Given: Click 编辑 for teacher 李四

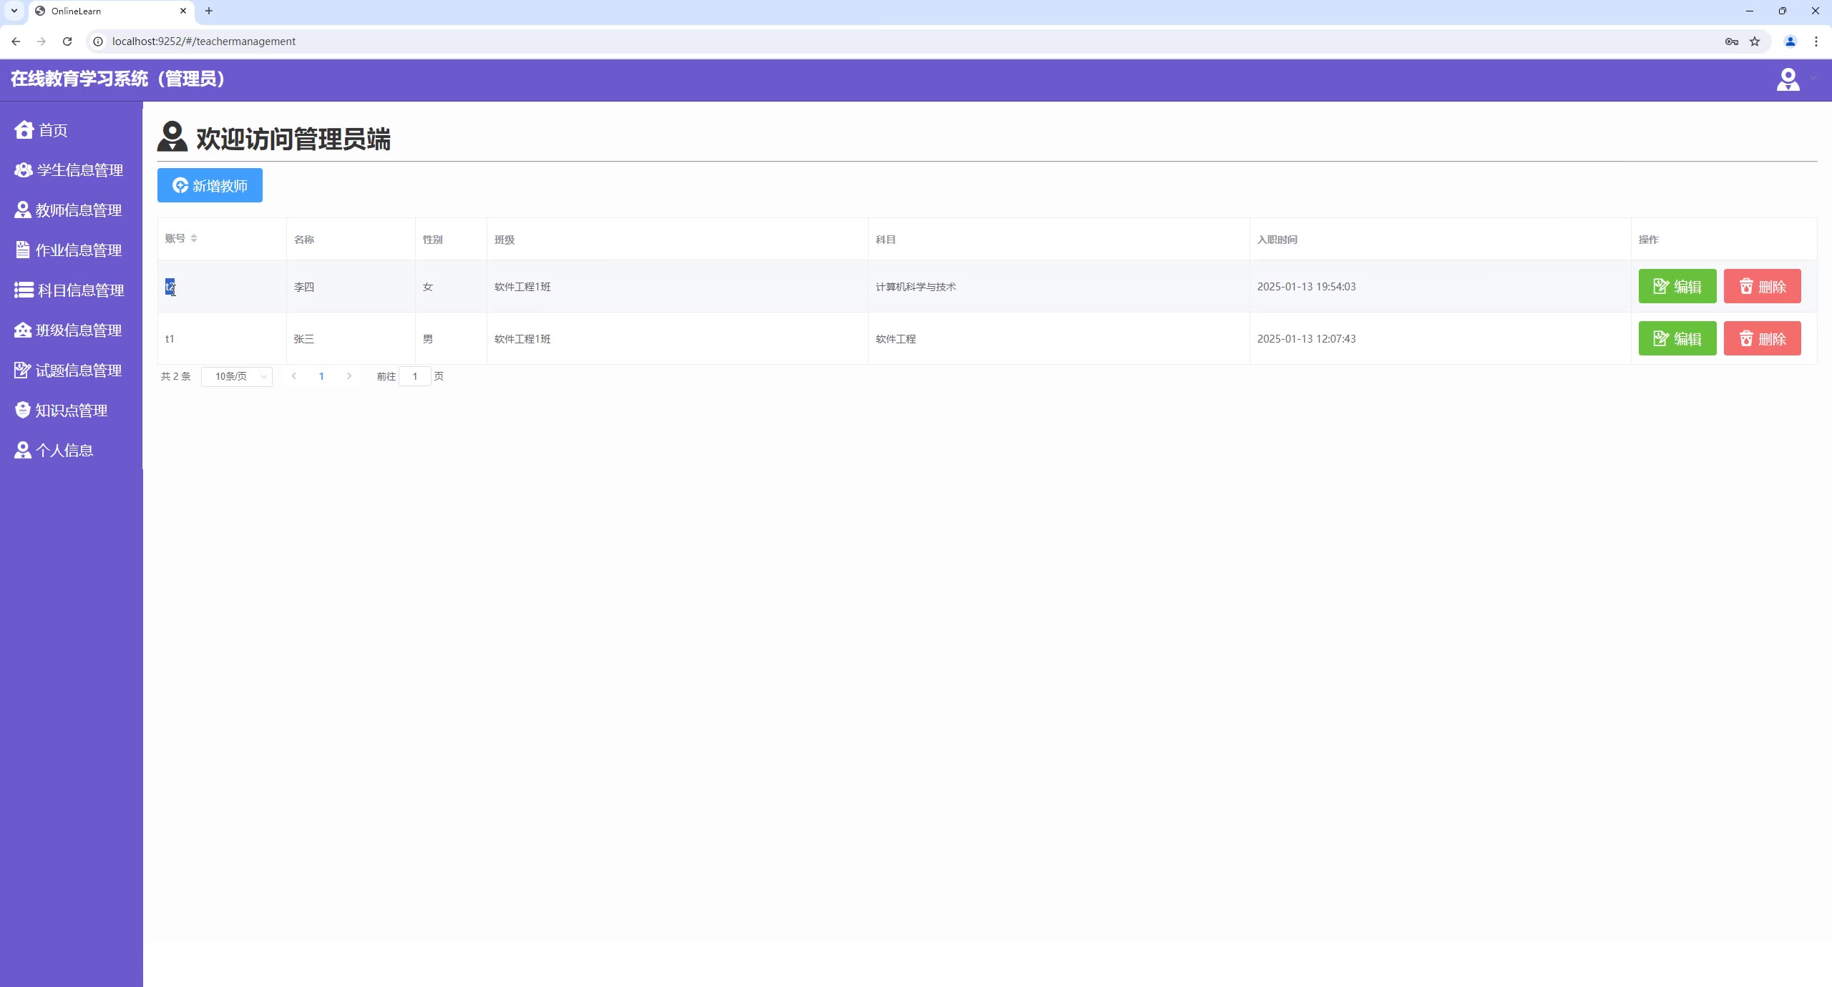Looking at the screenshot, I should coord(1677,286).
